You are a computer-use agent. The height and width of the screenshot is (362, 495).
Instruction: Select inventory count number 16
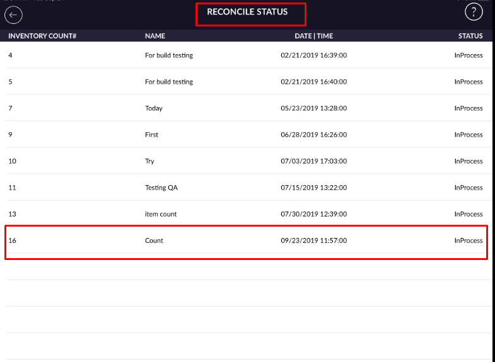12,240
